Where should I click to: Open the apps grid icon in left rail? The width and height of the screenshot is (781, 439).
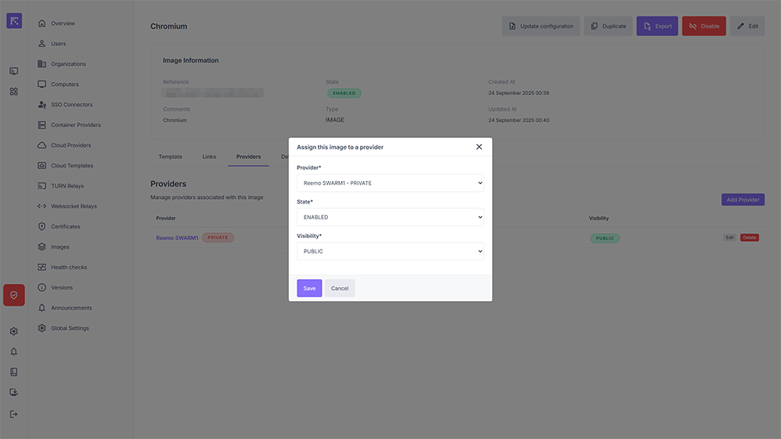point(14,91)
